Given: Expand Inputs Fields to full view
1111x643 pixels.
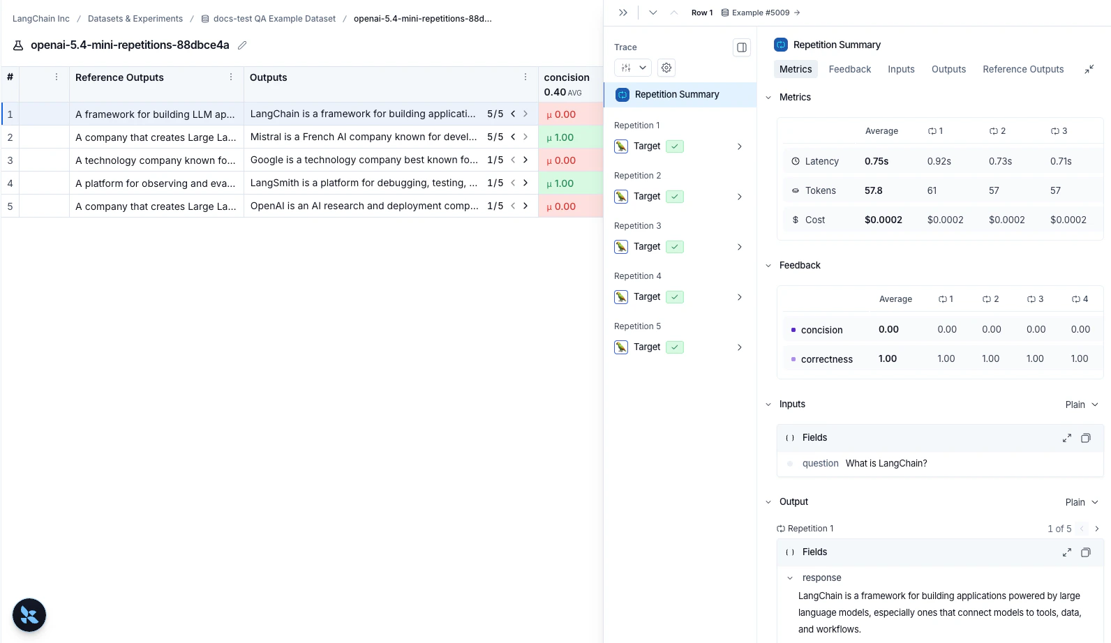Looking at the screenshot, I should tap(1066, 438).
